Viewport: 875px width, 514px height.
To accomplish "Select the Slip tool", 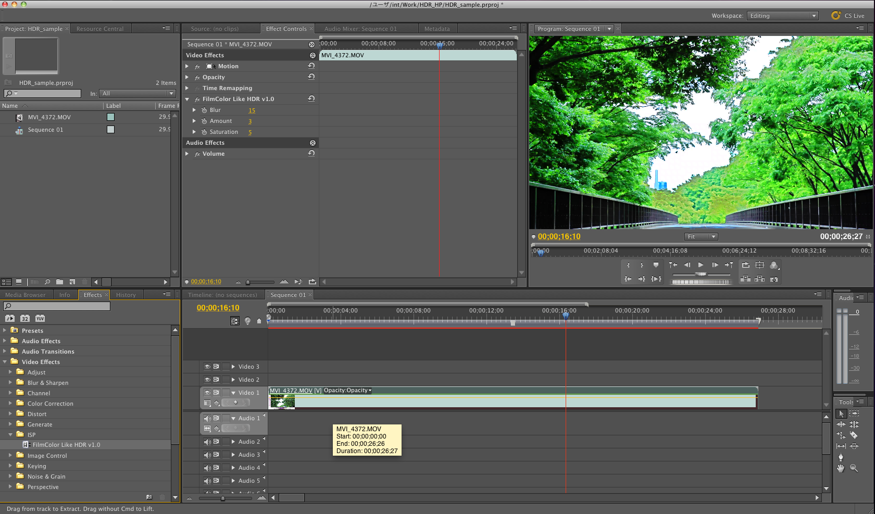I will (841, 446).
